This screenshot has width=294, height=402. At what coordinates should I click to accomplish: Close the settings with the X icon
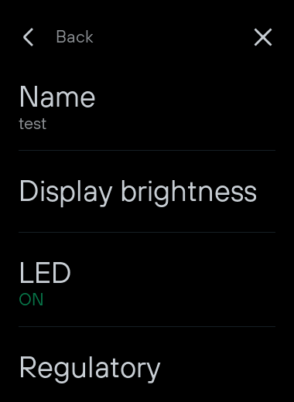[263, 37]
